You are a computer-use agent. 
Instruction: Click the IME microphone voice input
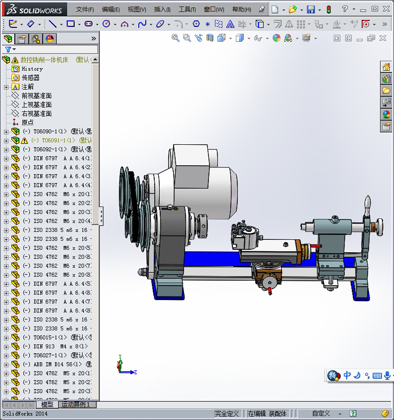(387, 376)
